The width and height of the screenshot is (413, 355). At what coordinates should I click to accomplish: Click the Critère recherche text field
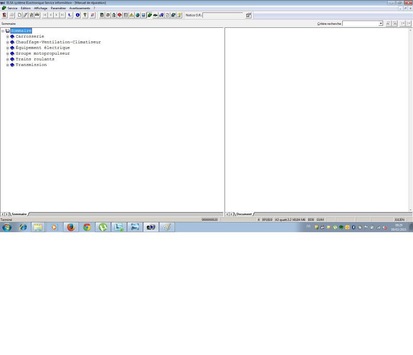(360, 23)
